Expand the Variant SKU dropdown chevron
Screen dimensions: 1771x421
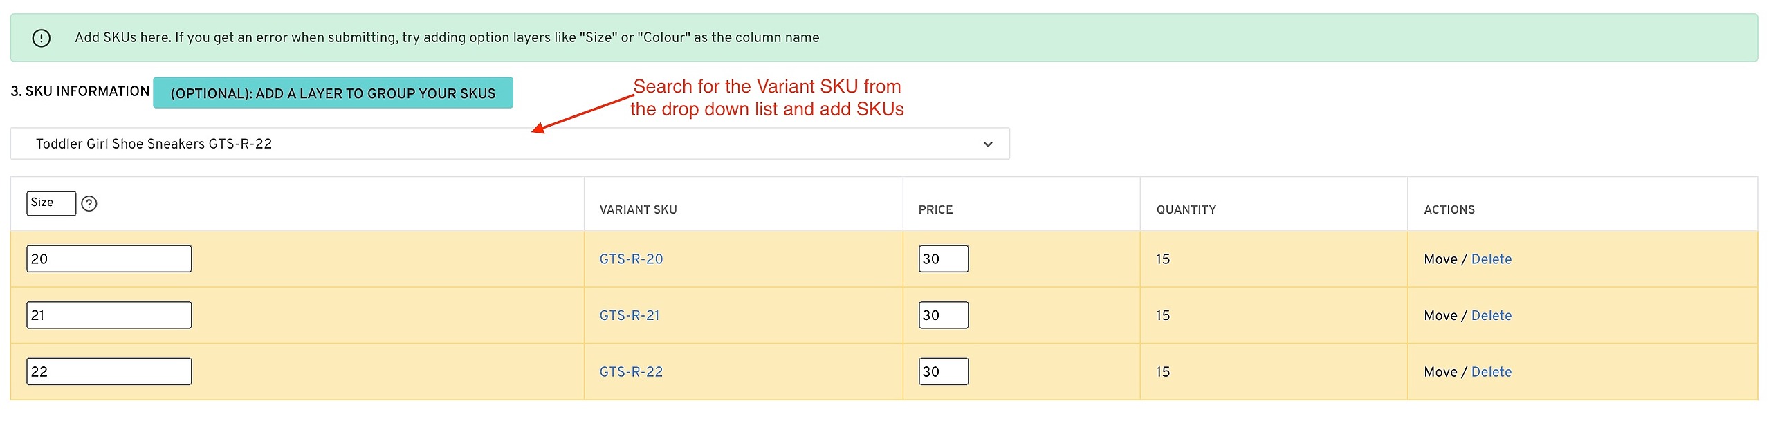pyautogui.click(x=988, y=144)
